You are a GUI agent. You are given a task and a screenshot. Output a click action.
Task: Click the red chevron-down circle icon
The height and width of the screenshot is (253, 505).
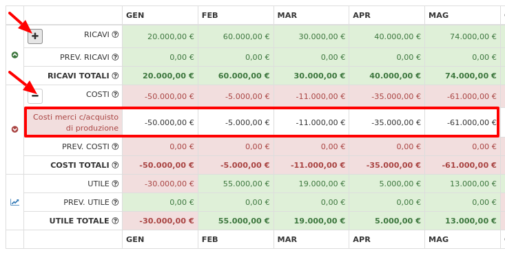click(x=15, y=129)
